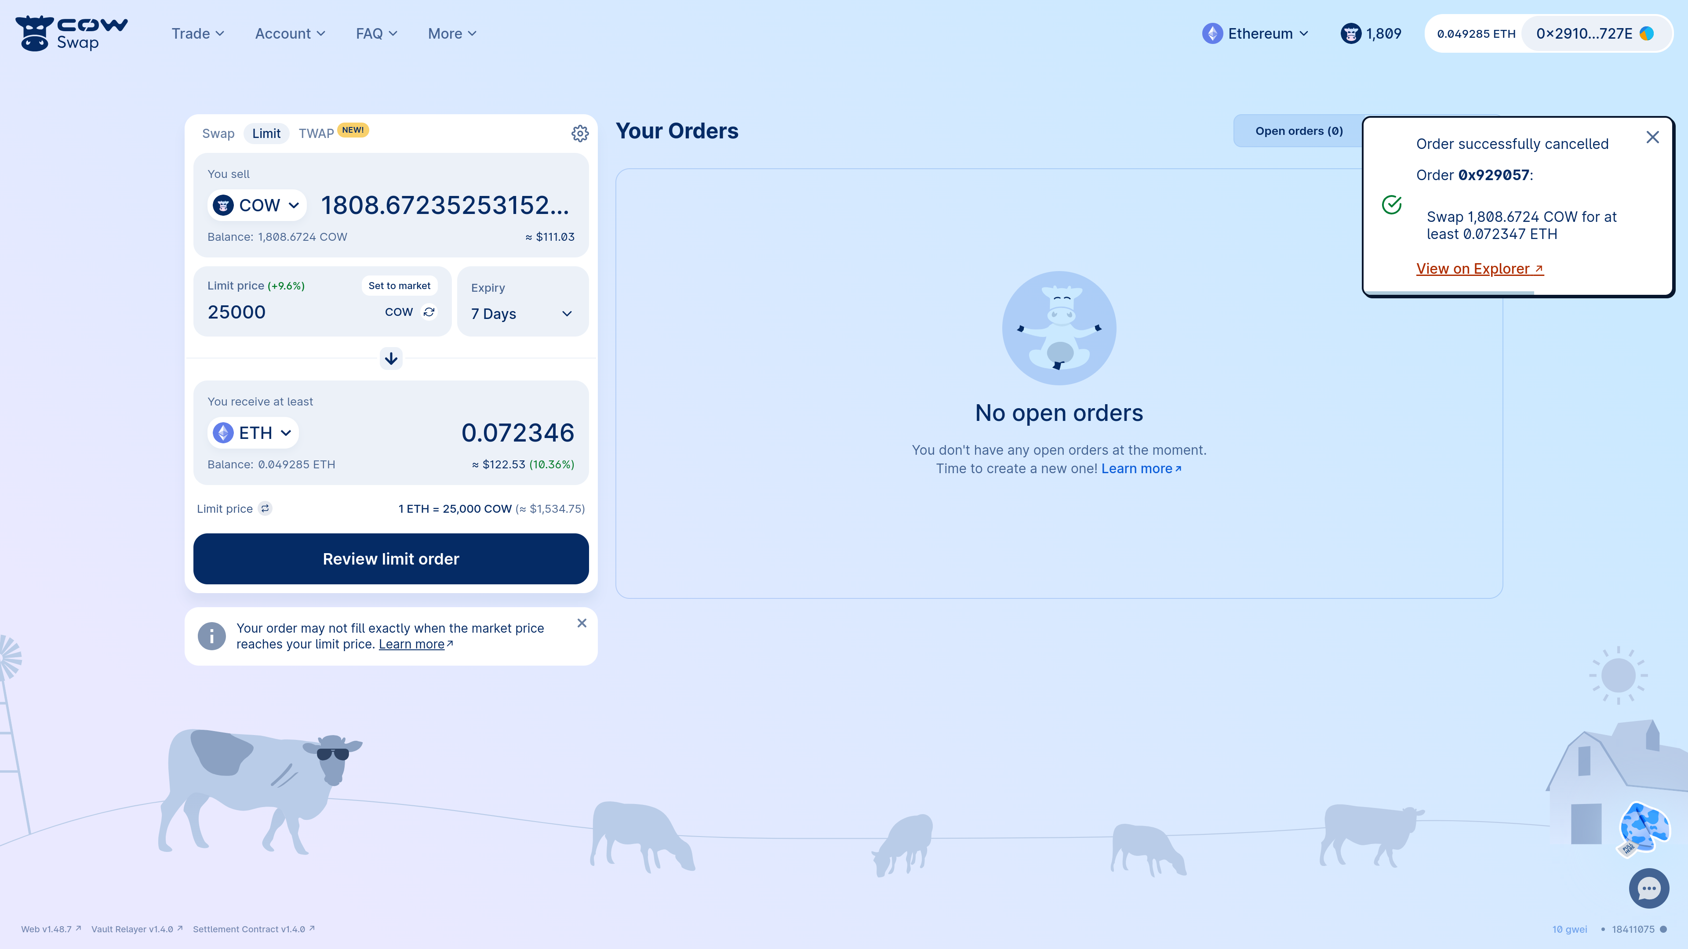Open the COW sell token selector
The width and height of the screenshot is (1688, 949).
click(x=257, y=206)
